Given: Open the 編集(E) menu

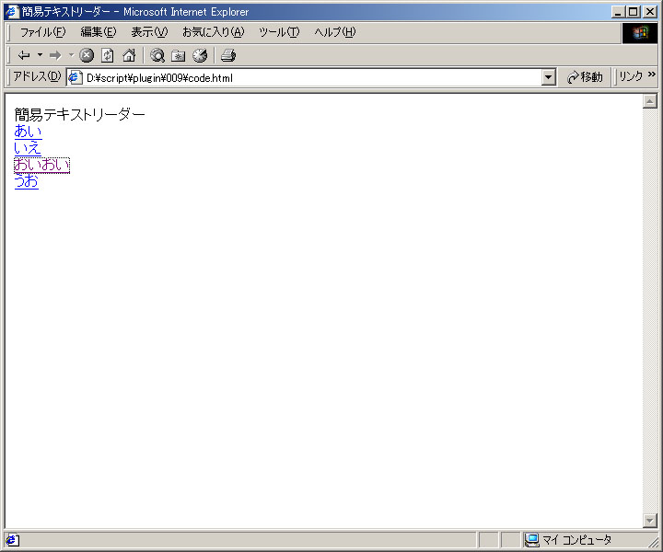Looking at the screenshot, I should (99, 32).
